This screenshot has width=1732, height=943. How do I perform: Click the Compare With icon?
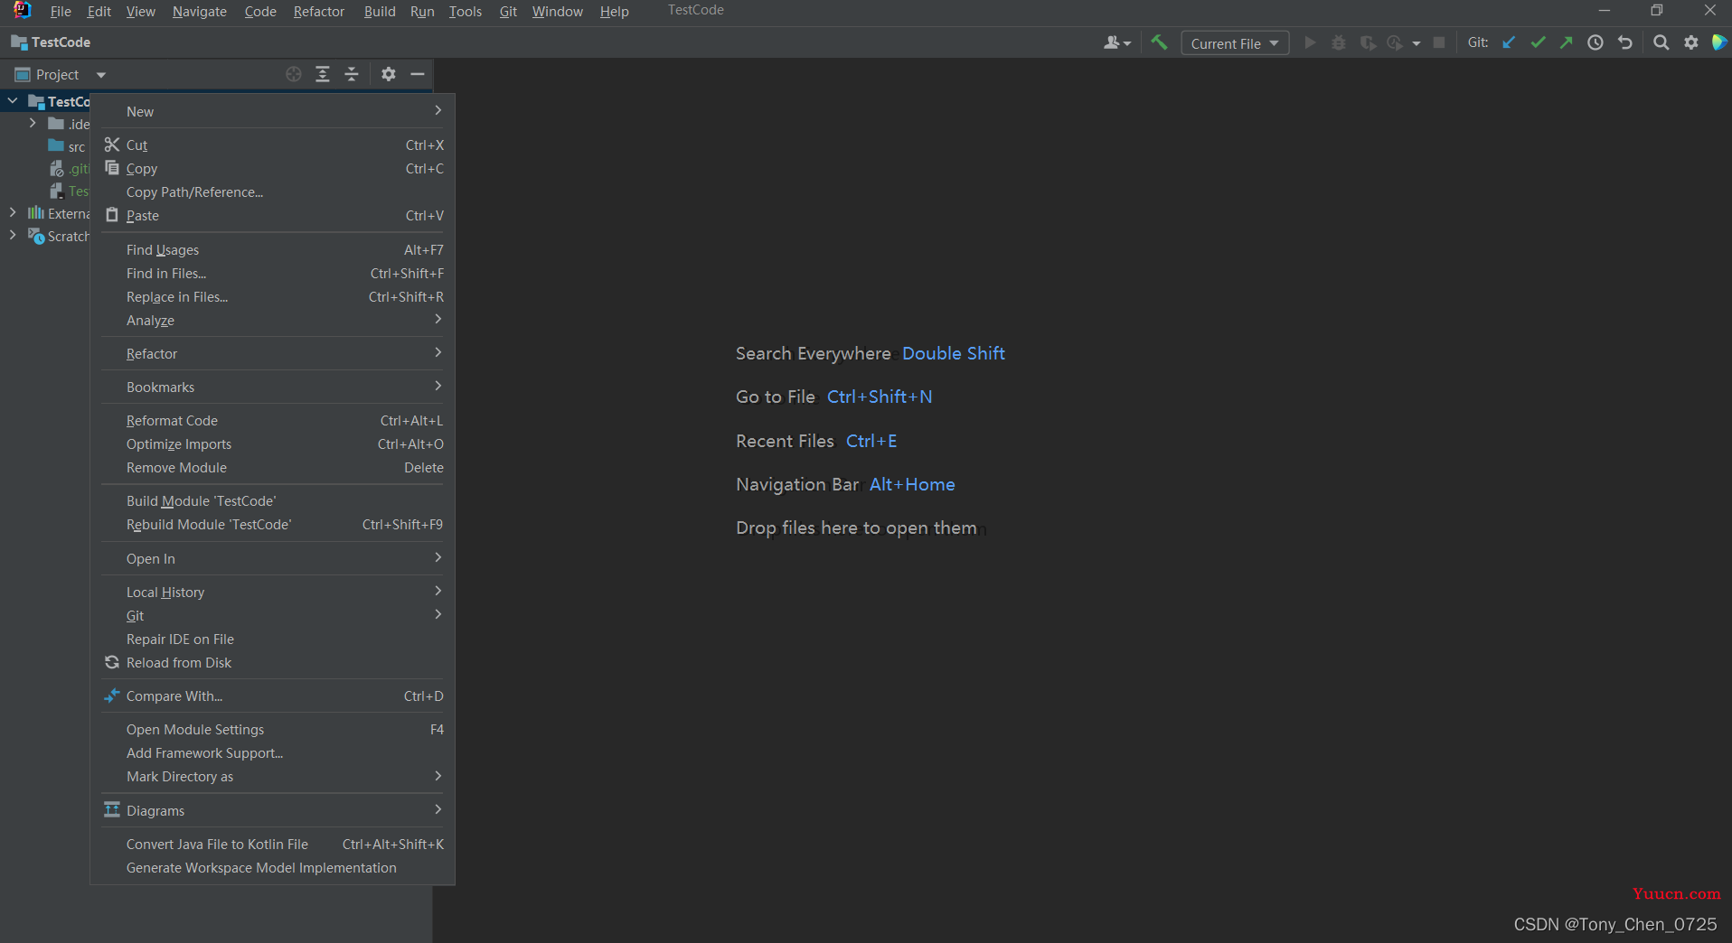[x=112, y=696]
